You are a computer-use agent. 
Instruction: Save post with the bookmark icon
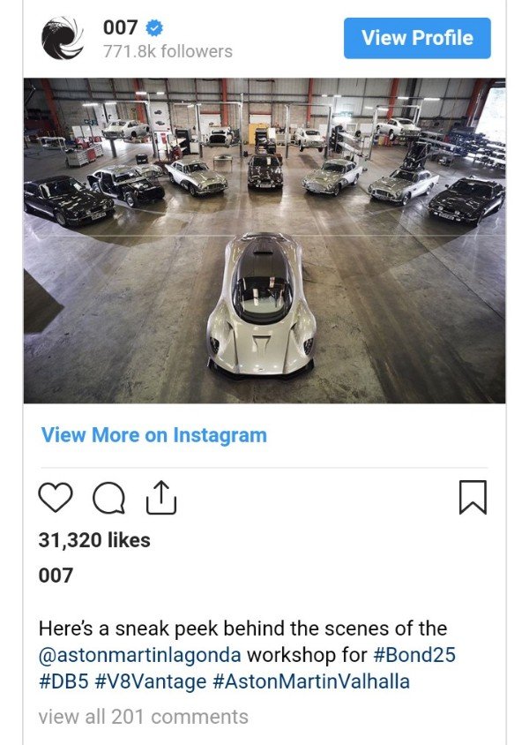[x=473, y=497]
